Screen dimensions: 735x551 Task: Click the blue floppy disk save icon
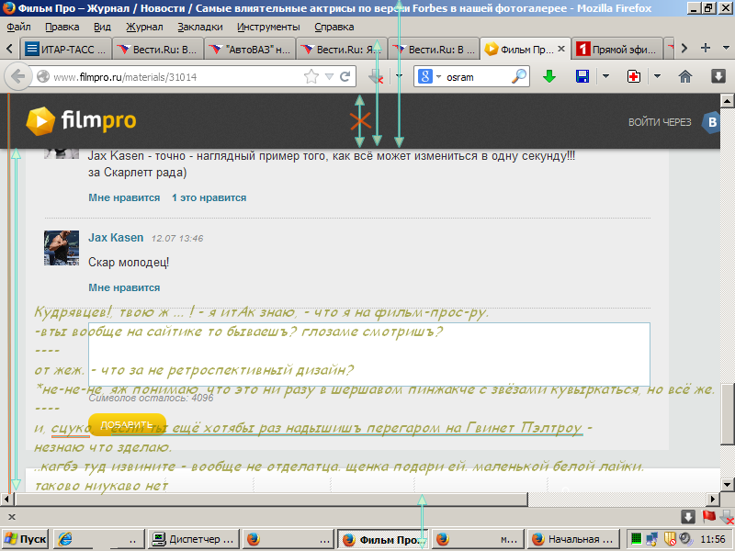tap(582, 77)
